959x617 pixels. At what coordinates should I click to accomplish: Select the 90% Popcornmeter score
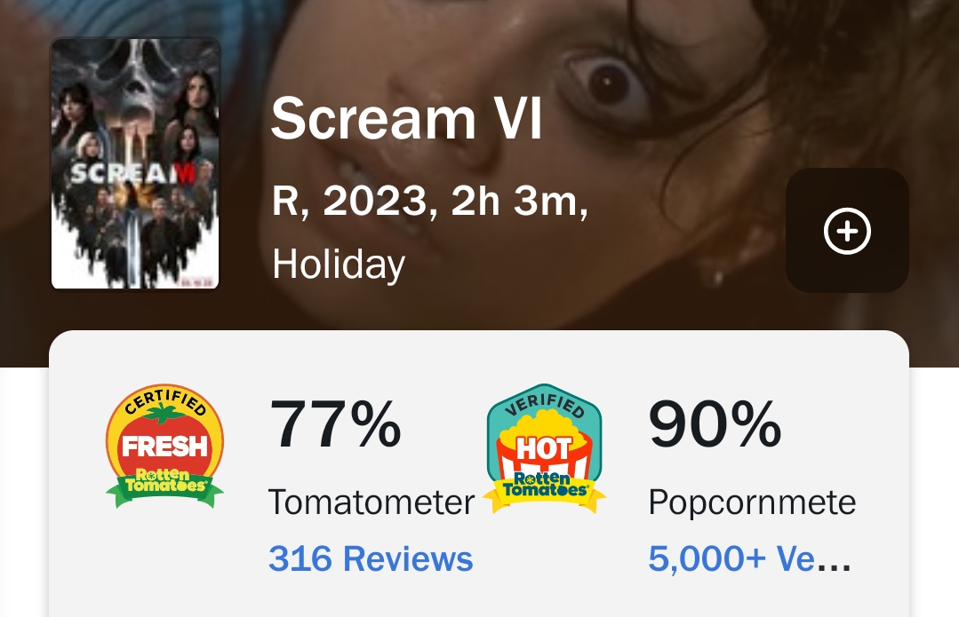pyautogui.click(x=715, y=424)
